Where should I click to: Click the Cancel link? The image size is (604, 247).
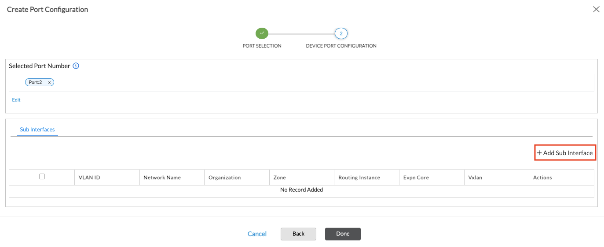point(257,234)
